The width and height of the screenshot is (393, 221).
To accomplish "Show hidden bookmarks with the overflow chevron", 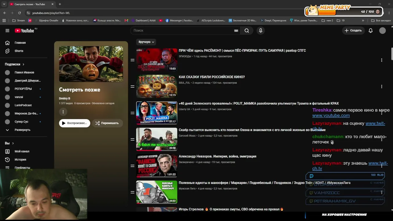I will [x=363, y=21].
